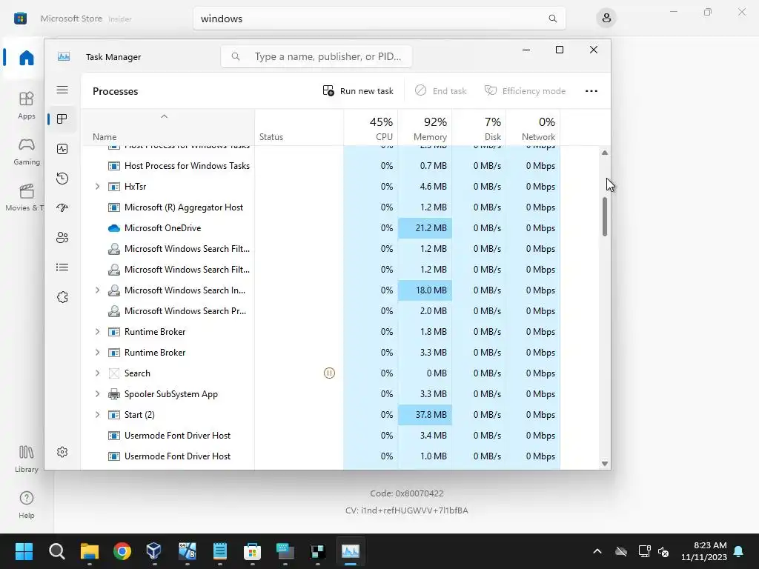Click Run new task button
759x569 pixels.
(x=358, y=91)
